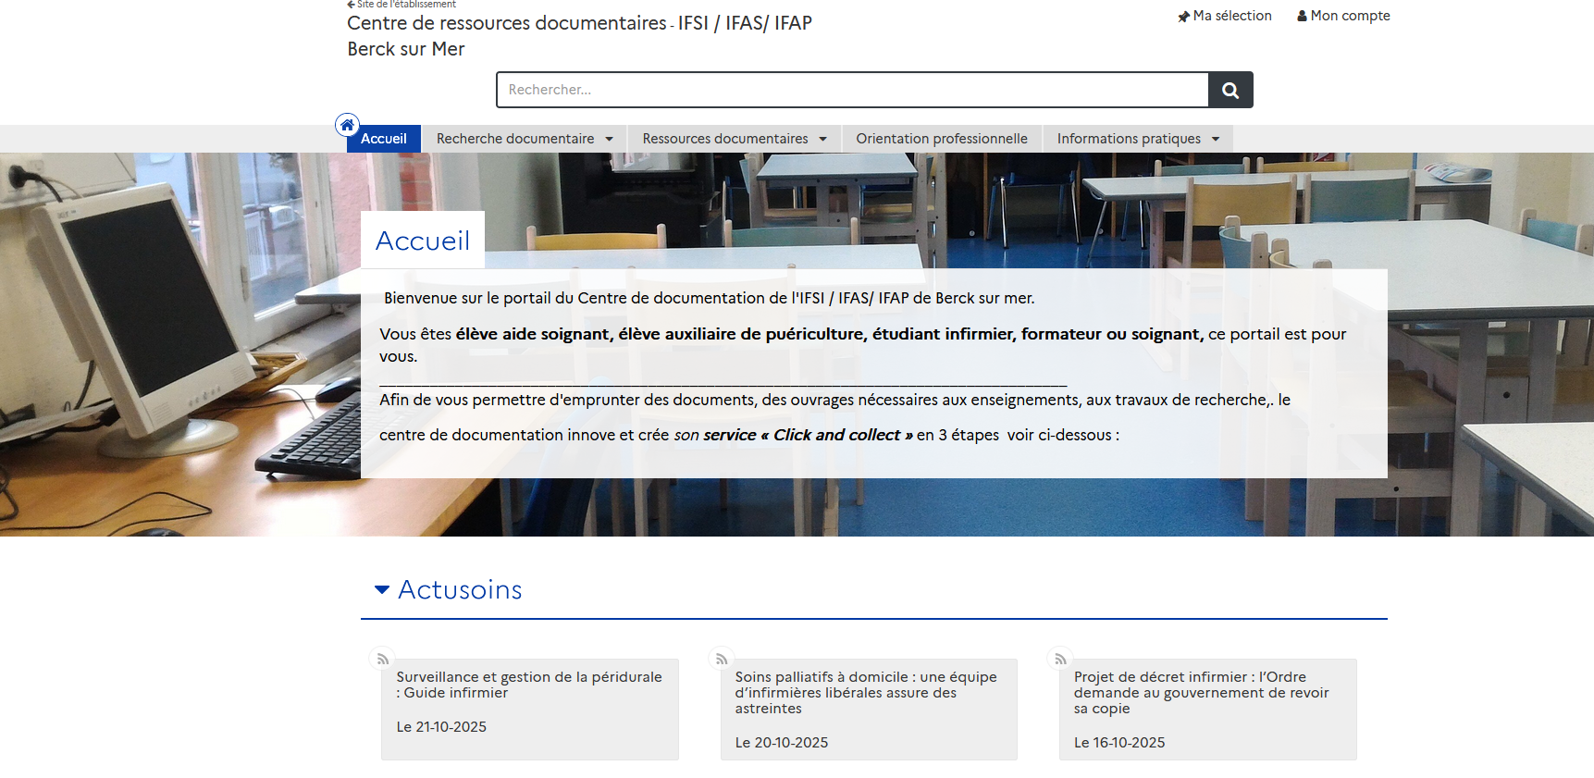
Task: Click the pin icon beside Ma sélection
Action: click(x=1183, y=17)
